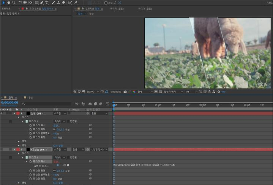Toggle stopwatch for 마스크 패스 on layer 1
273x185 pixels.
coord(31,125)
